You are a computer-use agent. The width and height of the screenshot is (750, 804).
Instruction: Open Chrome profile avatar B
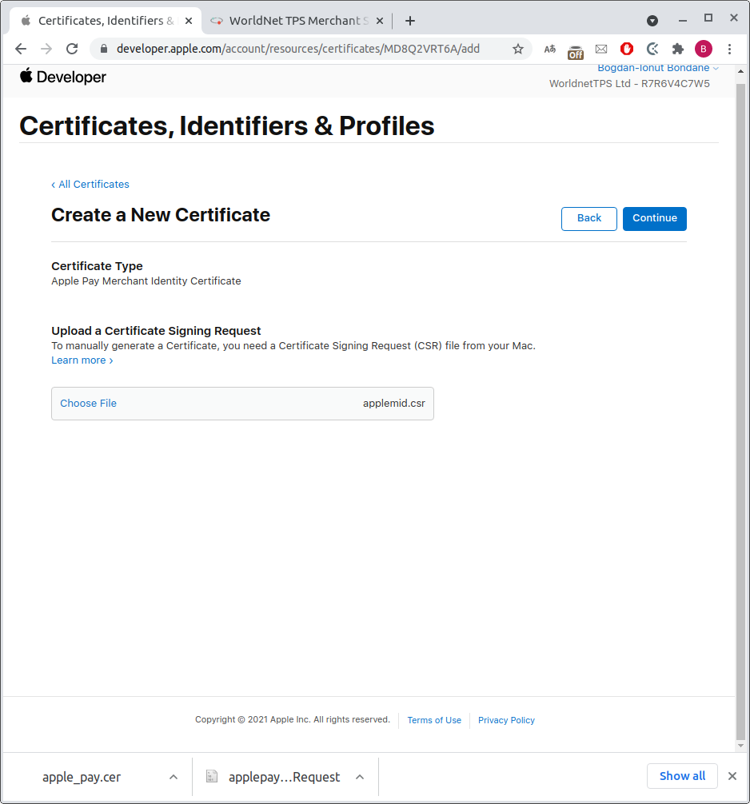[704, 49]
